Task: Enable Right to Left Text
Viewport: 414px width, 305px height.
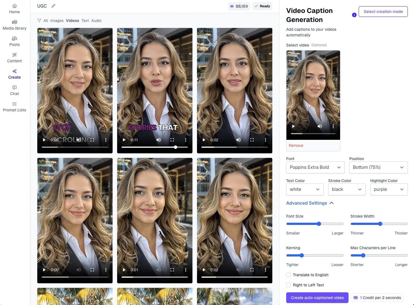Action: [x=288, y=285]
